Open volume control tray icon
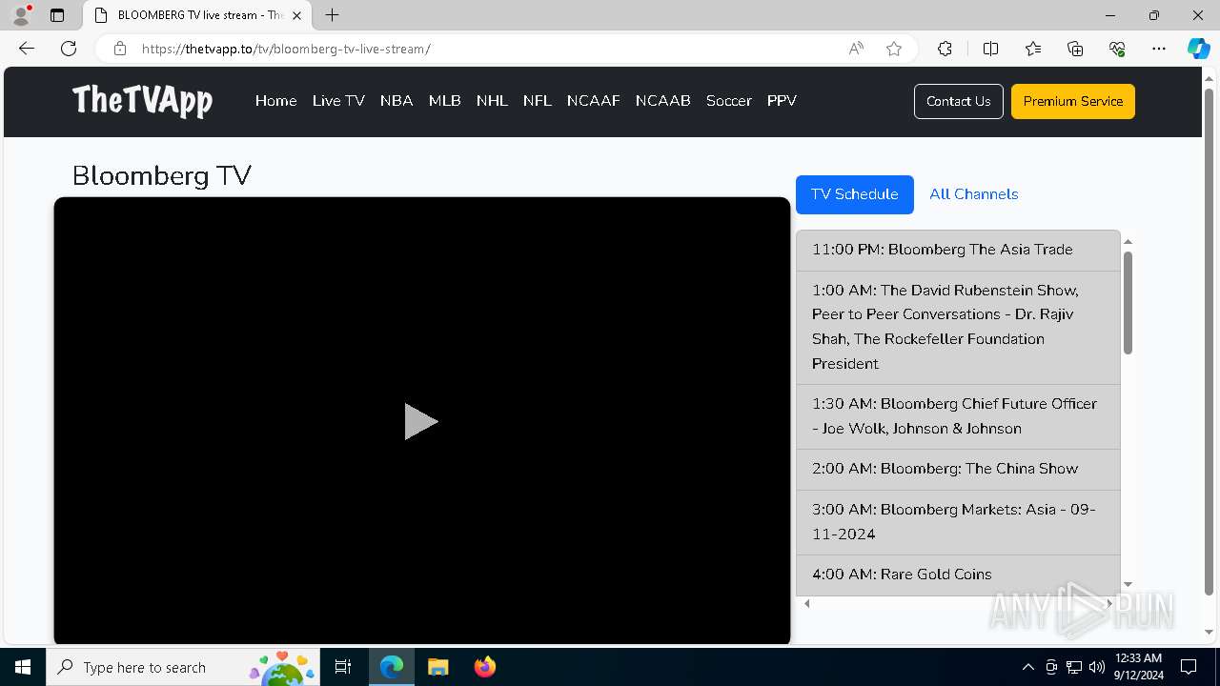This screenshot has height=686, width=1220. coord(1097,667)
